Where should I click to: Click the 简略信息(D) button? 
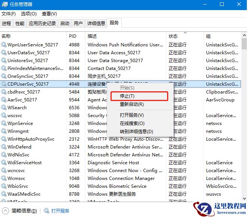[x=24, y=211]
